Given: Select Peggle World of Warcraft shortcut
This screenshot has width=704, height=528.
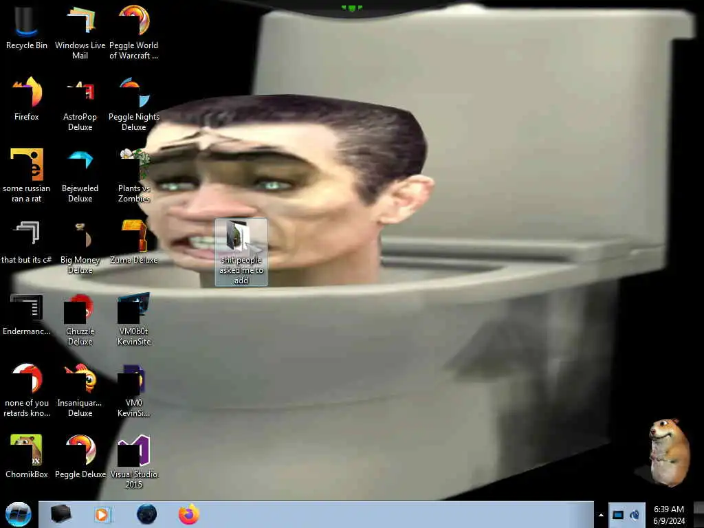Looking at the screenshot, I should coord(134,32).
